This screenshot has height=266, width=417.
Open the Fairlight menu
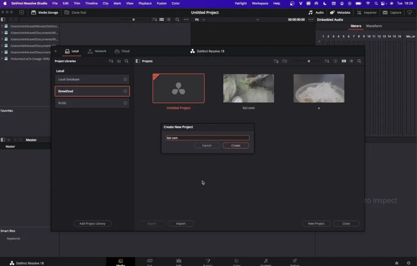point(241,3)
